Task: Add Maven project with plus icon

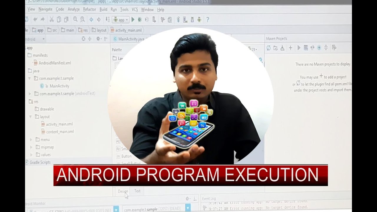Action: click(290, 48)
